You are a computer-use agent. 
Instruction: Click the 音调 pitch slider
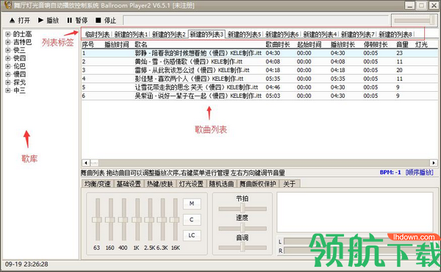[x=243, y=248]
